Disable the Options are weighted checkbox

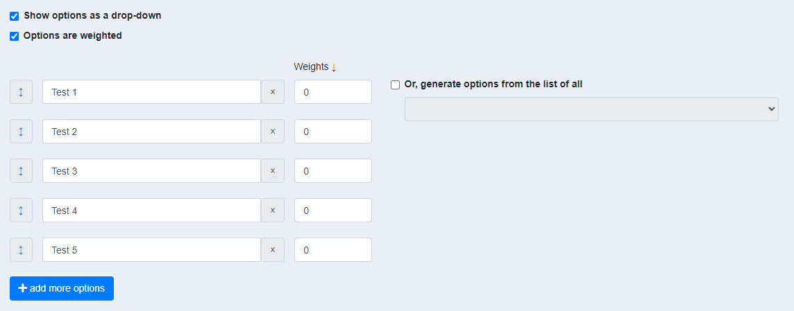tap(15, 36)
